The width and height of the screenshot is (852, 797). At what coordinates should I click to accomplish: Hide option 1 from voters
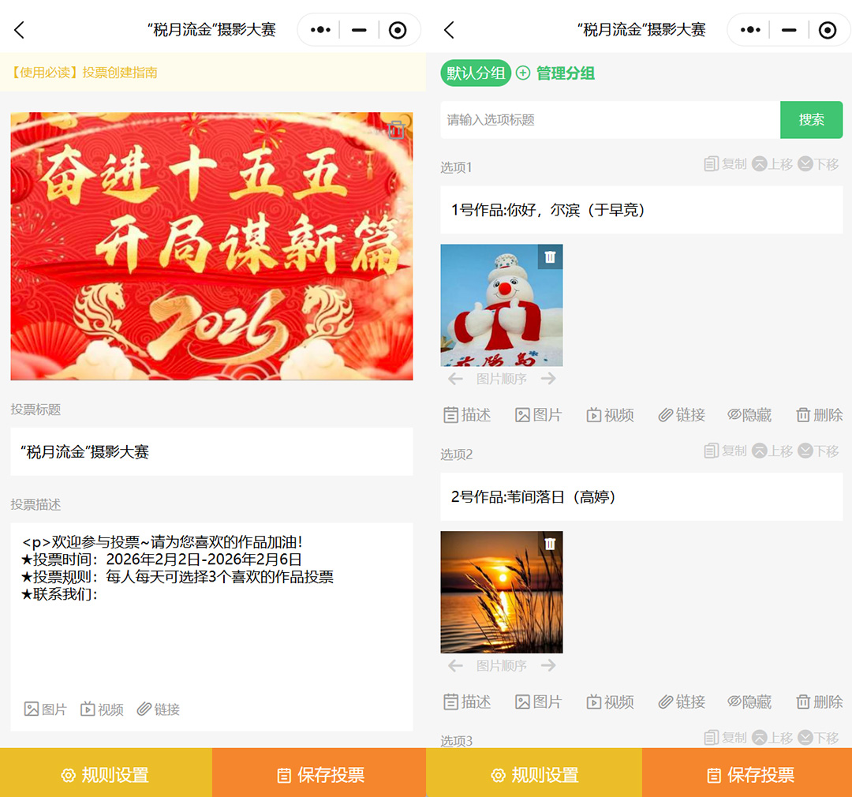(x=749, y=415)
